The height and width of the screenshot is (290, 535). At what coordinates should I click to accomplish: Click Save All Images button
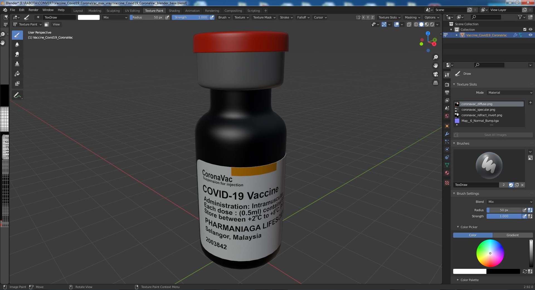493,135
